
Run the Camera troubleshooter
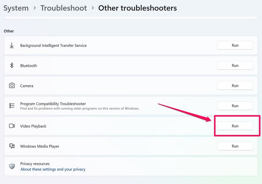tap(235, 86)
